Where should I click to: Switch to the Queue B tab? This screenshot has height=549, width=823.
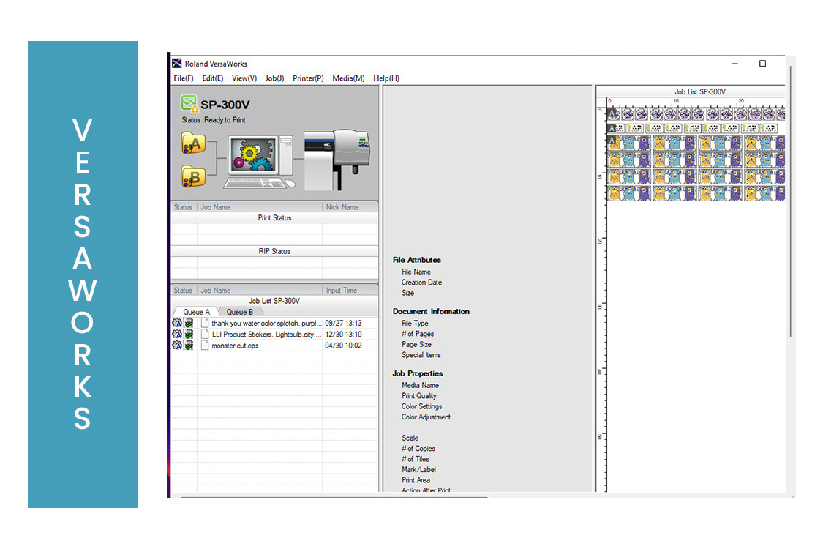(239, 312)
